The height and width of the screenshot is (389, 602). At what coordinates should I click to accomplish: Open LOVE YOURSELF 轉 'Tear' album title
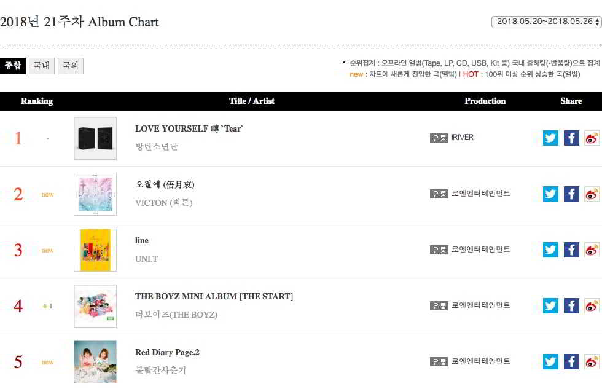(x=189, y=128)
